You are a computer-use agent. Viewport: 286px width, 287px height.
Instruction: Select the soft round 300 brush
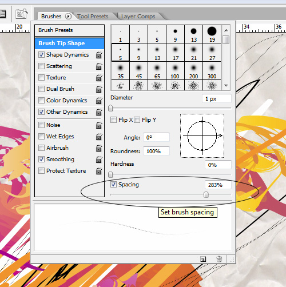212,70
